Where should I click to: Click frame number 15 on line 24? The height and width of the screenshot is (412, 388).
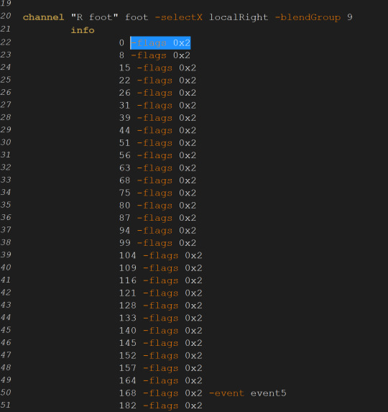click(x=125, y=68)
